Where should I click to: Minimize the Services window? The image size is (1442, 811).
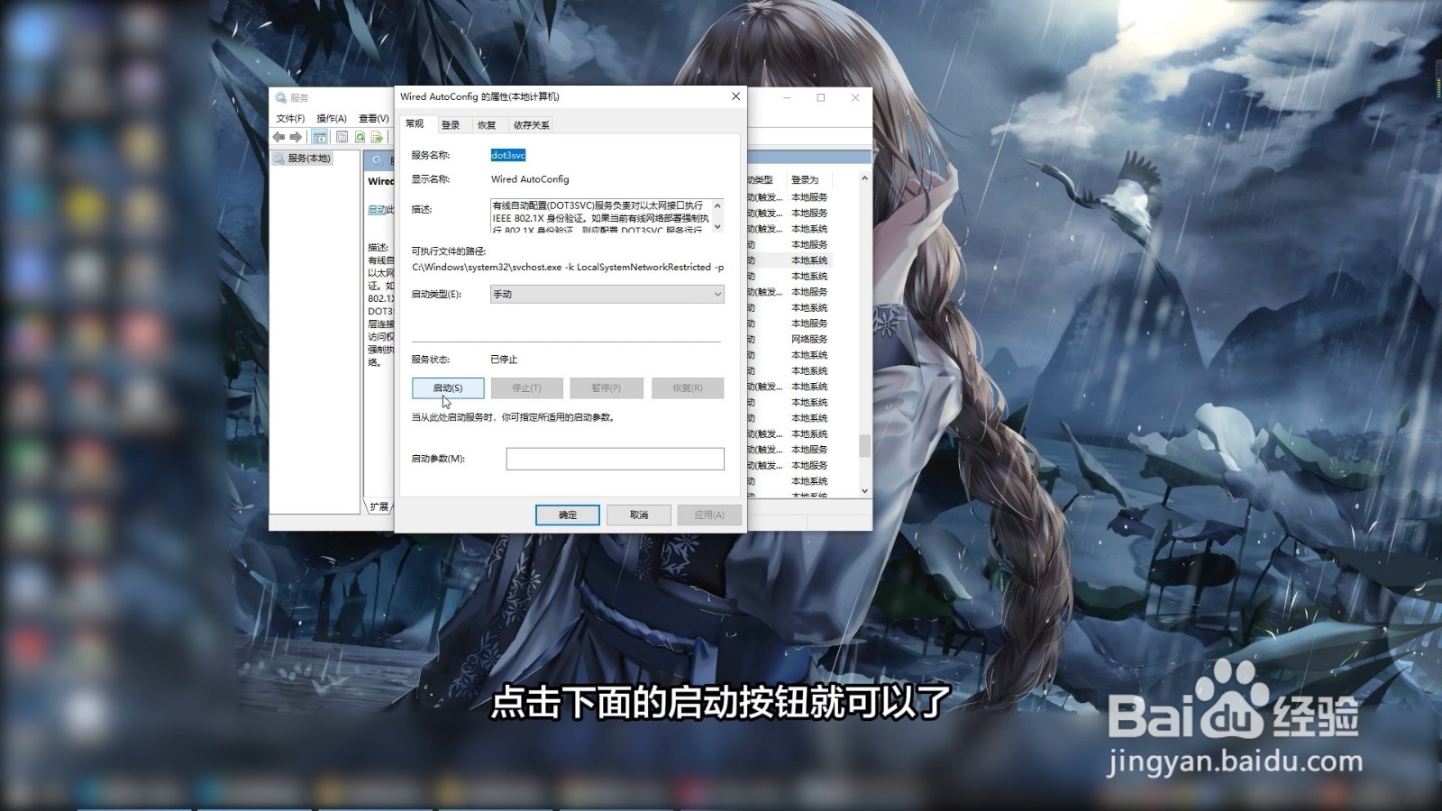[787, 97]
